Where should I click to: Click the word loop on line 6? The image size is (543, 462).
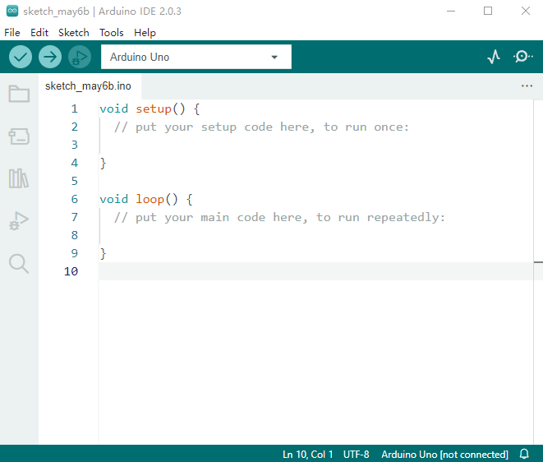[x=150, y=199]
